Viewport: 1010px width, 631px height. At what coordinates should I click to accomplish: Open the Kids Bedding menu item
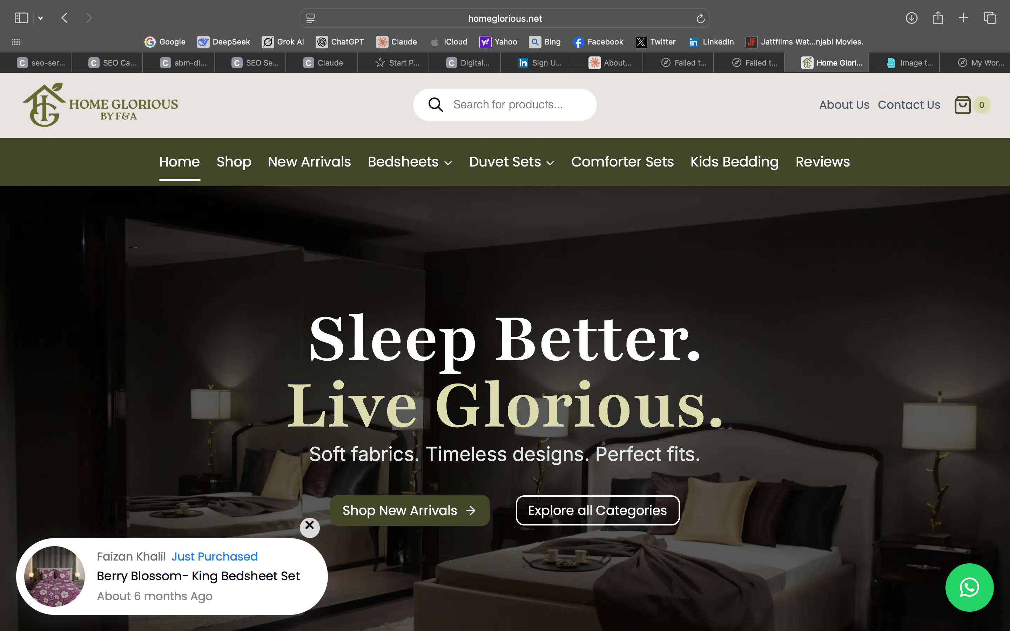734,162
